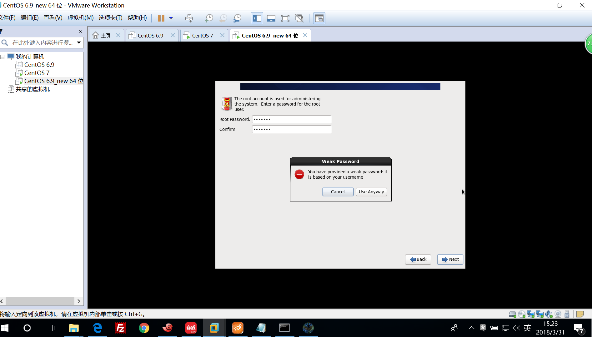Click the library scroll right arrow
The image size is (592, 337).
(x=79, y=301)
